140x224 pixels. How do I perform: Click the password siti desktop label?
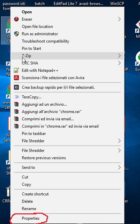click(x=14, y=3)
